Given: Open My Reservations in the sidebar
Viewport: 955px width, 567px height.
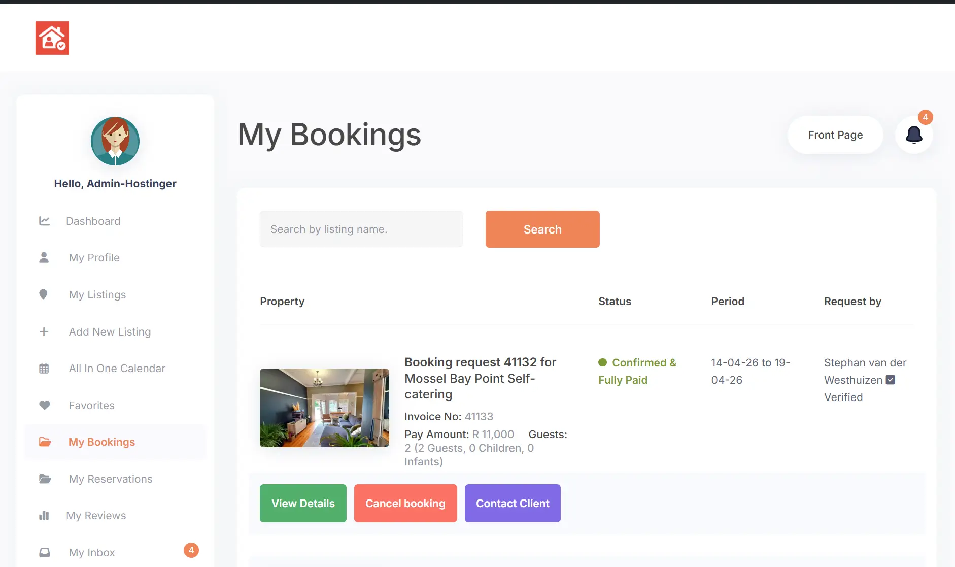Looking at the screenshot, I should tap(110, 479).
